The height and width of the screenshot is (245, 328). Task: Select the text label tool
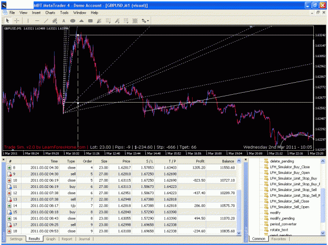click(x=64, y=20)
